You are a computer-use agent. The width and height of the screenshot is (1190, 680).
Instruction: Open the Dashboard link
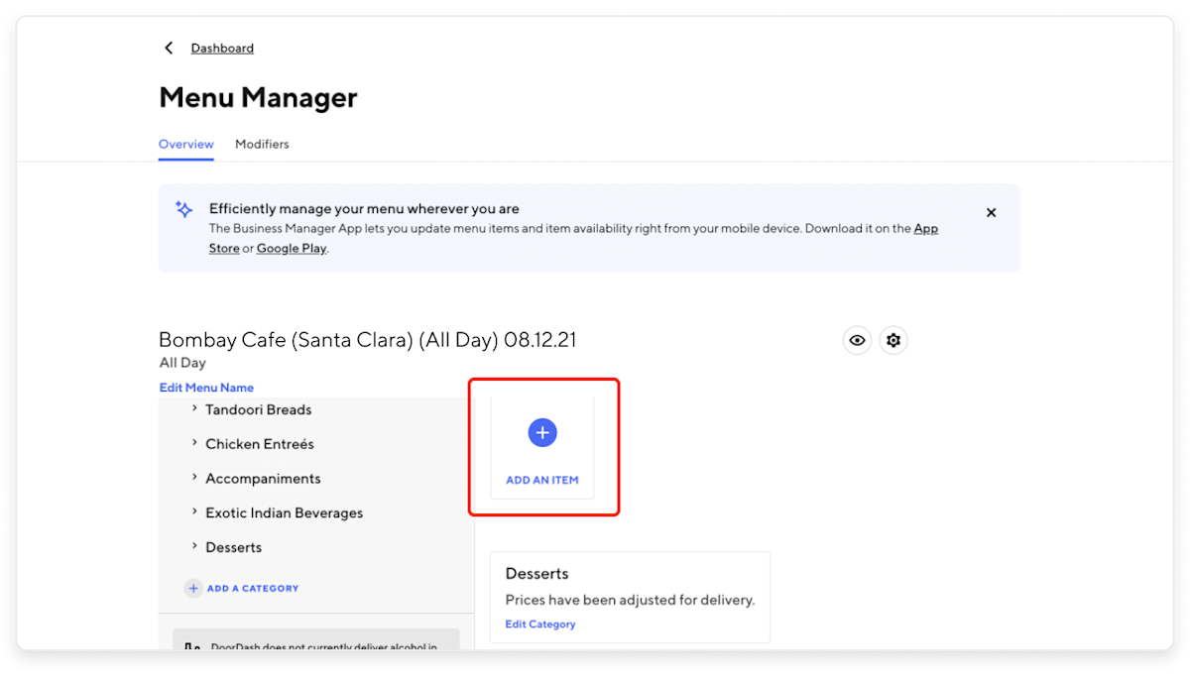coord(222,48)
